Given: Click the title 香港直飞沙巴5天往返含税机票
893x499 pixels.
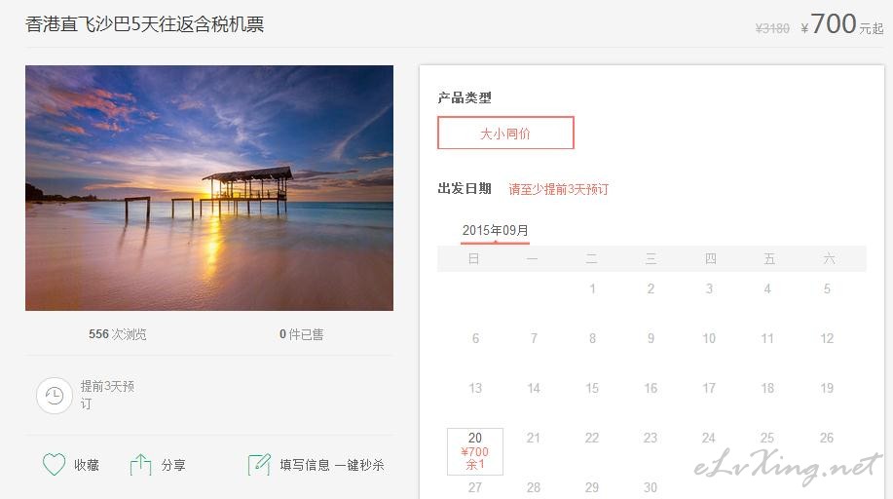Looking at the screenshot, I should 145,24.
